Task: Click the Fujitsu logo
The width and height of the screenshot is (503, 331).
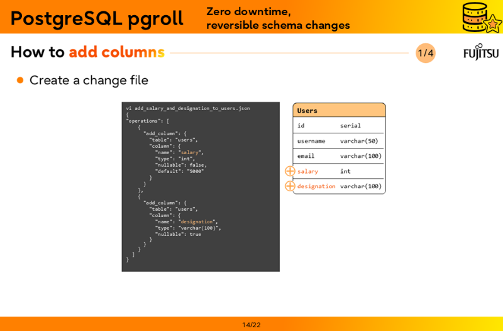Action: click(x=481, y=52)
